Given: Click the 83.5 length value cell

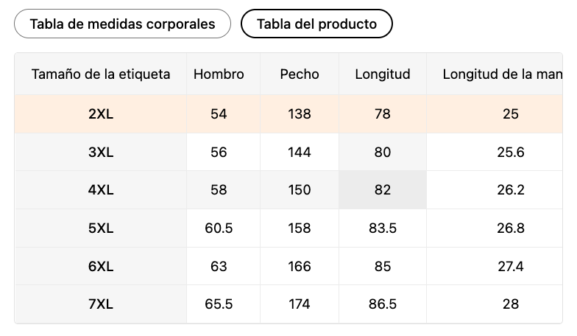Looking at the screenshot, I should (383, 228).
